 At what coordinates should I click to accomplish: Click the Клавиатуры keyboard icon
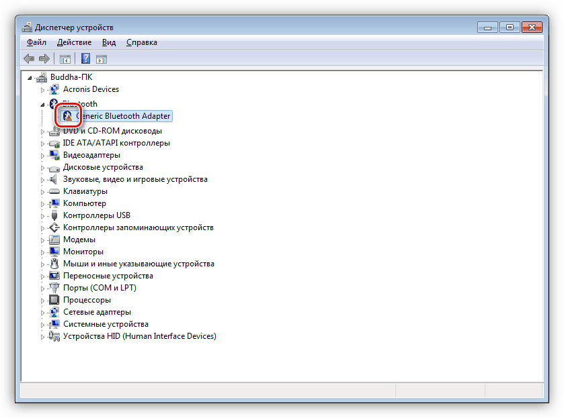pyautogui.click(x=54, y=191)
